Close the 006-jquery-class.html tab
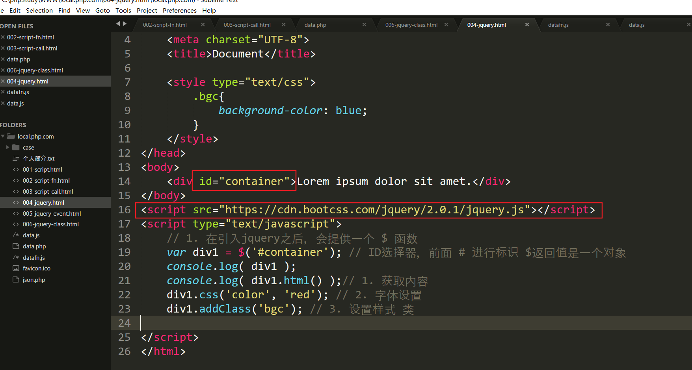This screenshot has width=692, height=370. [x=446, y=24]
